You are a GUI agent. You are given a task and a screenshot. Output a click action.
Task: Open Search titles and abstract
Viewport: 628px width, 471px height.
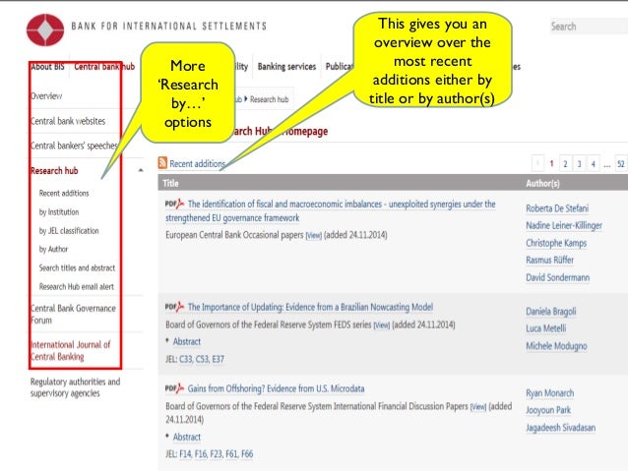[x=78, y=268]
